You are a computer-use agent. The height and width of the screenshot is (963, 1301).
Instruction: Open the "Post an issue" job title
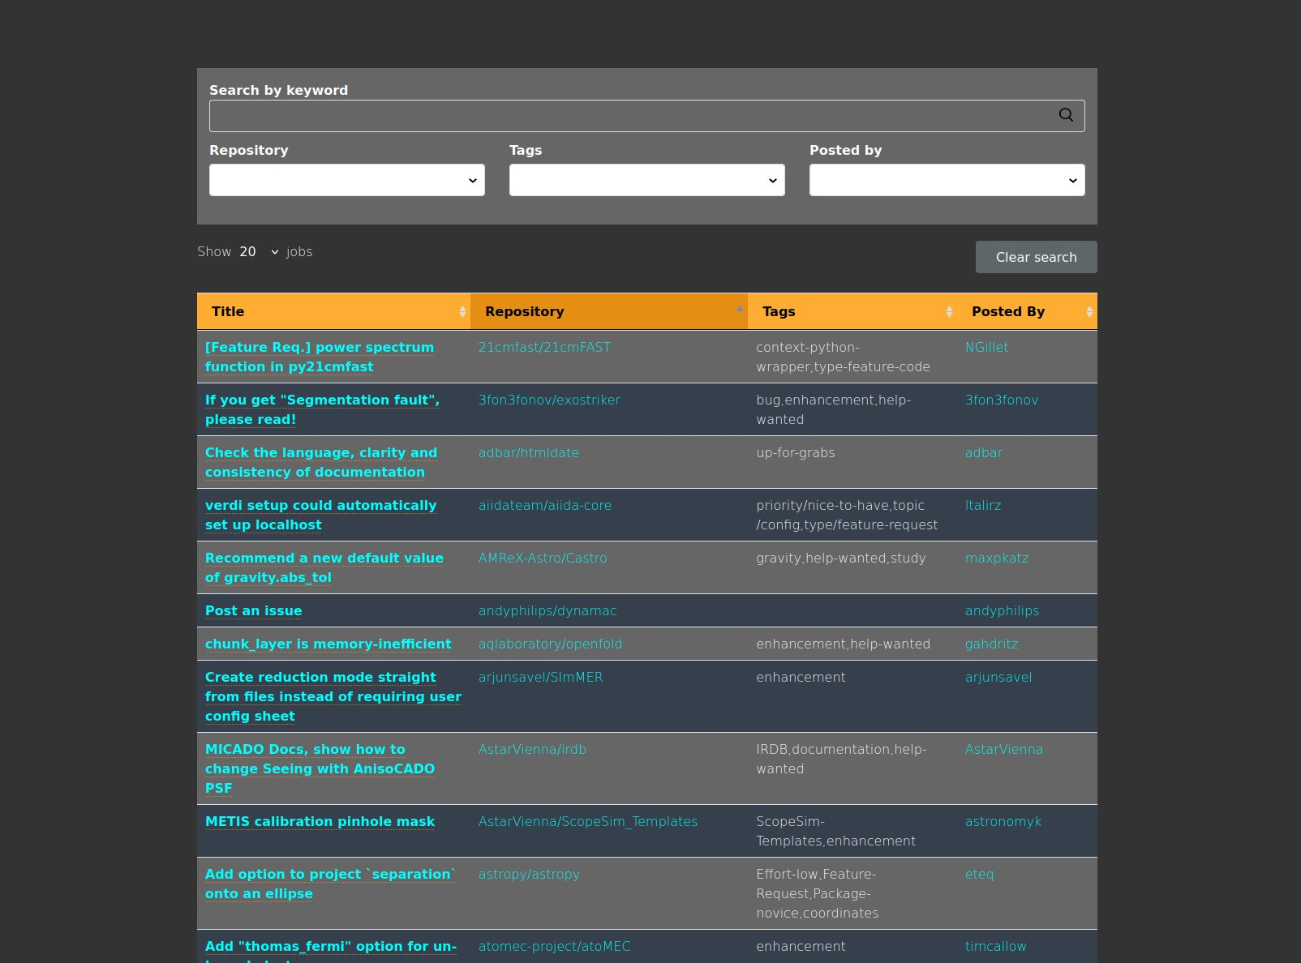(253, 611)
